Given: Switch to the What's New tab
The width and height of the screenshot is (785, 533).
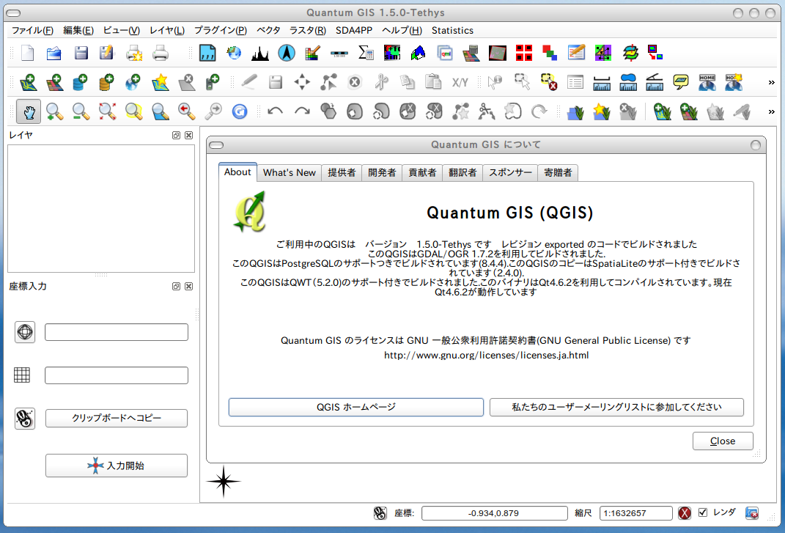Looking at the screenshot, I should coord(290,173).
